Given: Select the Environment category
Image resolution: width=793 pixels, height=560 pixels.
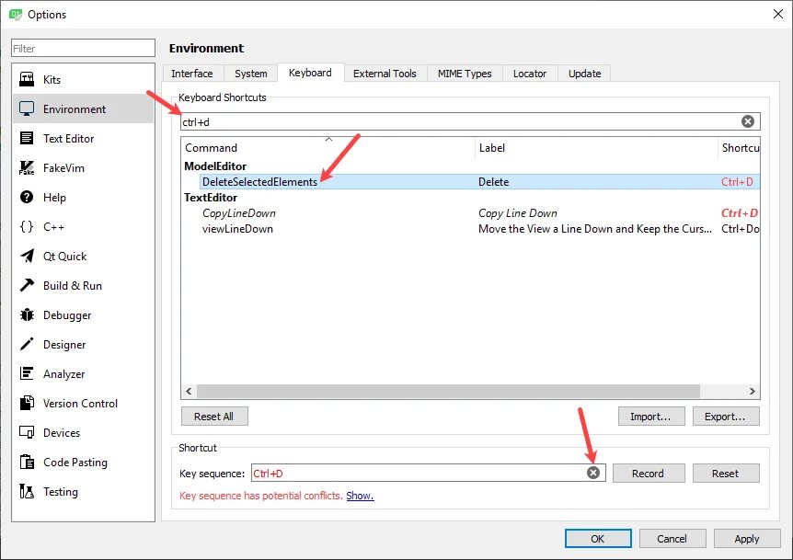Looking at the screenshot, I should (x=83, y=109).
